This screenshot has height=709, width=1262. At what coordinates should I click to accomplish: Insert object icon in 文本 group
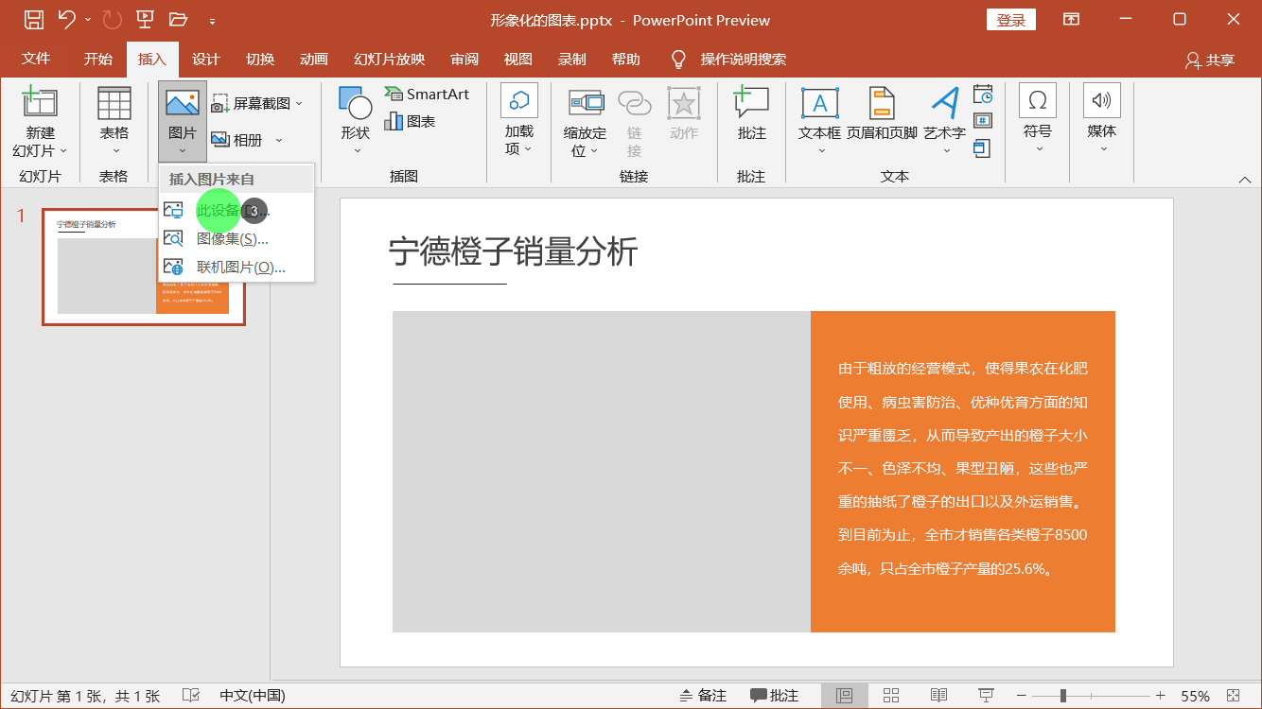pos(982,148)
